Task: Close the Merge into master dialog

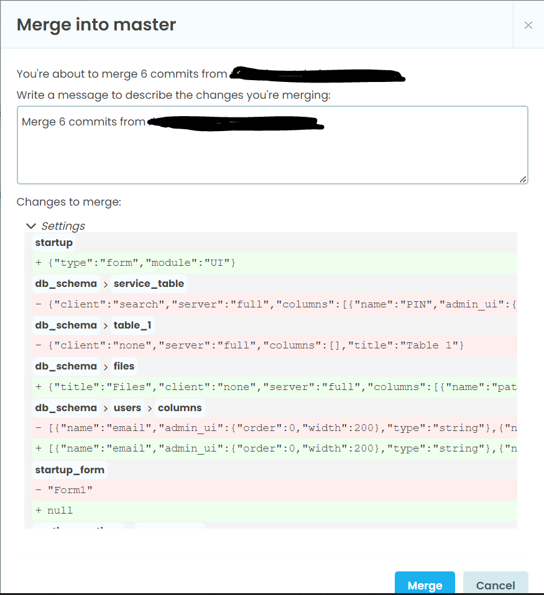Action: (x=528, y=25)
